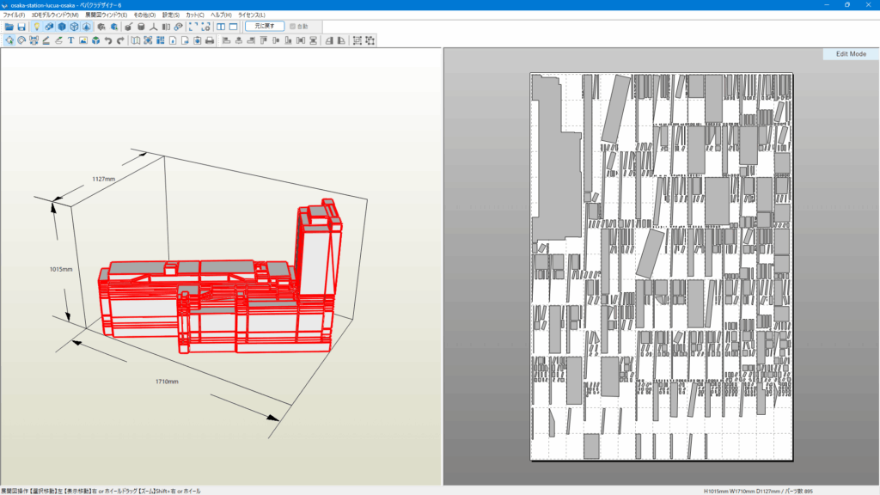Toggle the 自動 checkbox
The height and width of the screenshot is (495, 880).
(293, 27)
